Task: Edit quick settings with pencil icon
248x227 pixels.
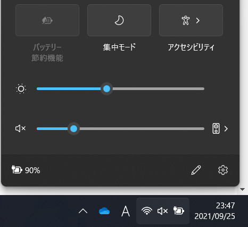Action: coord(196,170)
